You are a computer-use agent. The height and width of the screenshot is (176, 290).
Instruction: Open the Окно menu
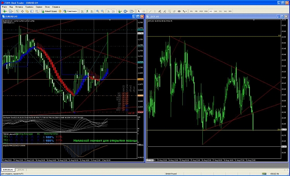(47, 7)
